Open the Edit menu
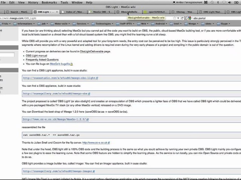 [12, 2]
